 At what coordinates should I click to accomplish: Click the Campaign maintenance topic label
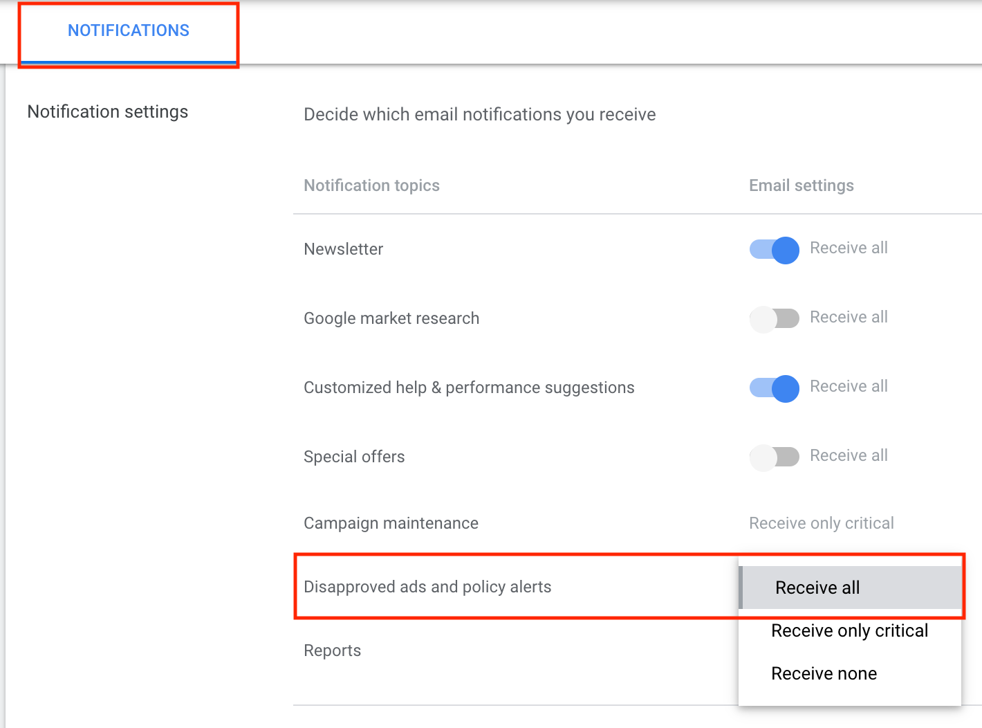pyautogui.click(x=391, y=523)
